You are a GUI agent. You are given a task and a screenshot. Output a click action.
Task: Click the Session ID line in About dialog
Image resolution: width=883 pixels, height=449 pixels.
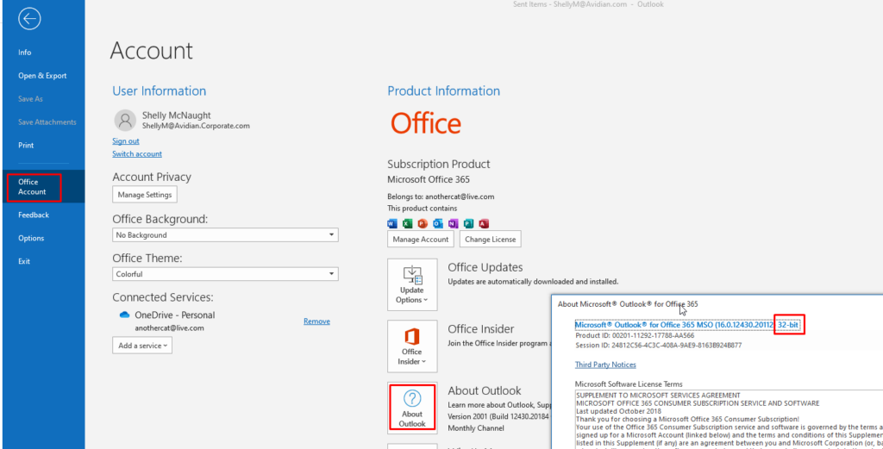click(x=658, y=345)
